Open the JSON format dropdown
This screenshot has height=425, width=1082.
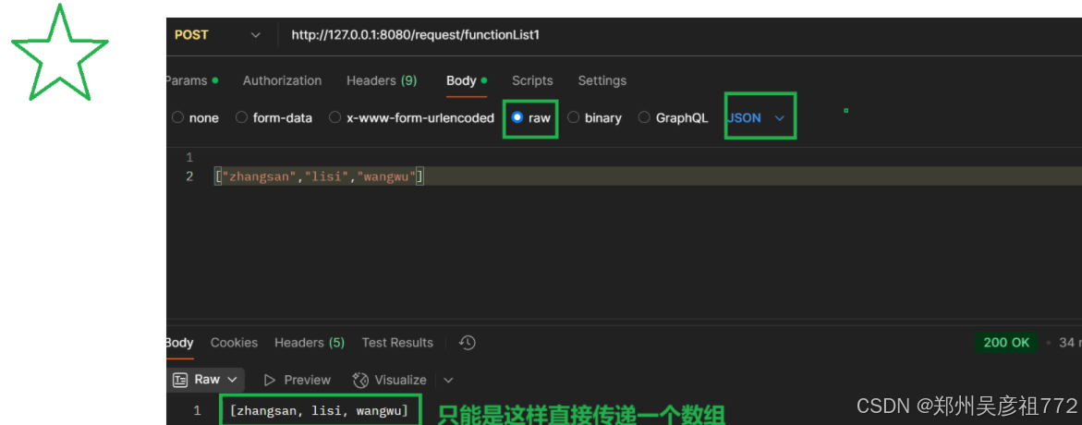(757, 118)
